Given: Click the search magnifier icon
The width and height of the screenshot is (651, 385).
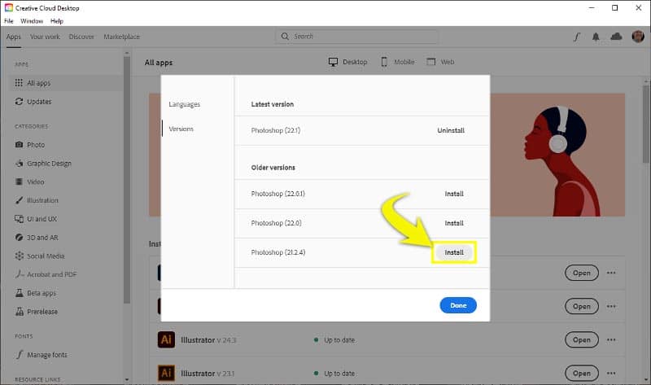Looking at the screenshot, I should click(285, 37).
